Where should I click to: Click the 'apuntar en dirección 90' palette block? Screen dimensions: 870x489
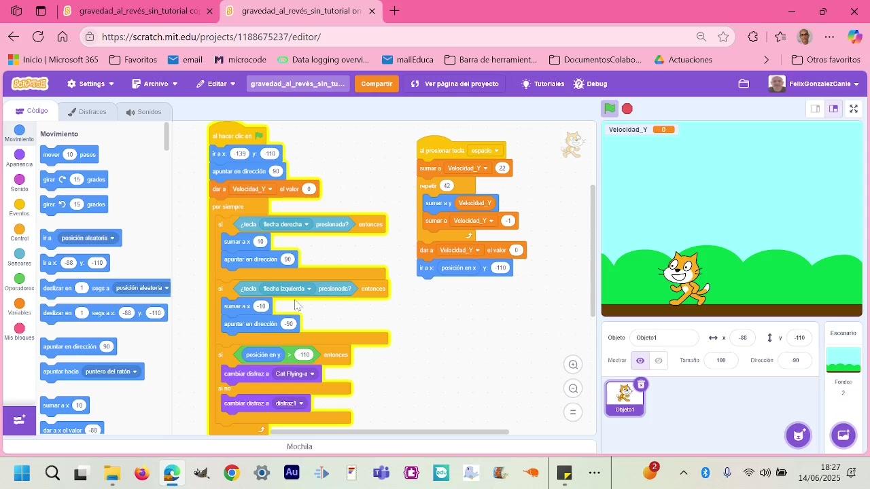[x=78, y=347]
